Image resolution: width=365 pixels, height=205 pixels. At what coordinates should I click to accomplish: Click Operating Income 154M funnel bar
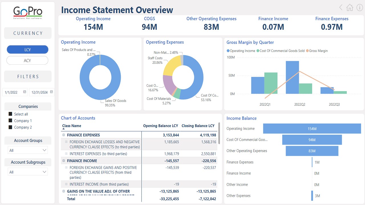[312, 129]
